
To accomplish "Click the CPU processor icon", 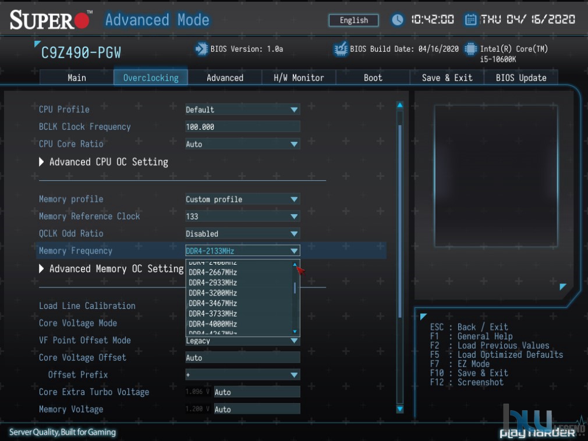I will 470,49.
